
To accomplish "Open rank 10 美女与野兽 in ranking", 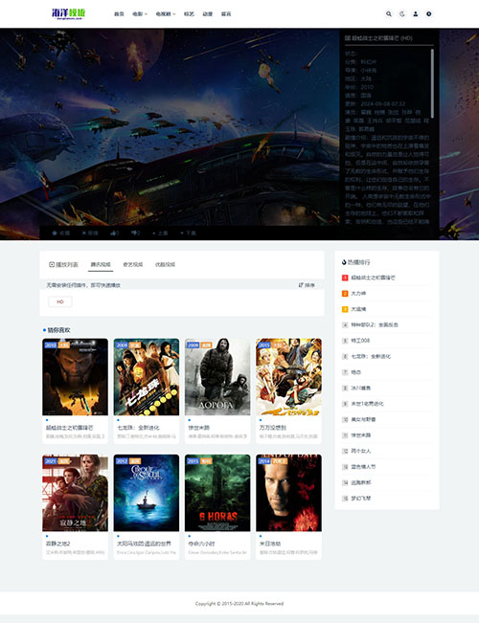I will (363, 419).
